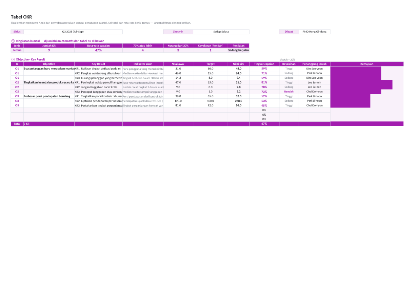417x295 pixels.
Task: Select the 'Semua' summary row cell
Action: pyautogui.click(x=17, y=50)
